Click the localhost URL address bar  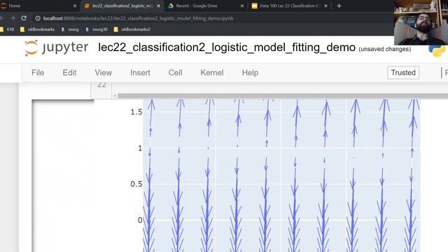[x=139, y=18]
